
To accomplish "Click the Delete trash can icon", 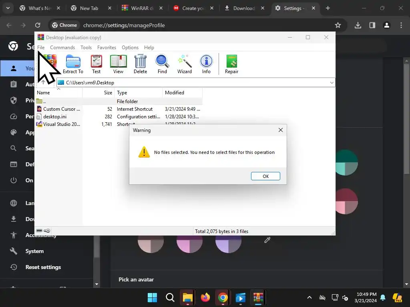I will (141, 64).
